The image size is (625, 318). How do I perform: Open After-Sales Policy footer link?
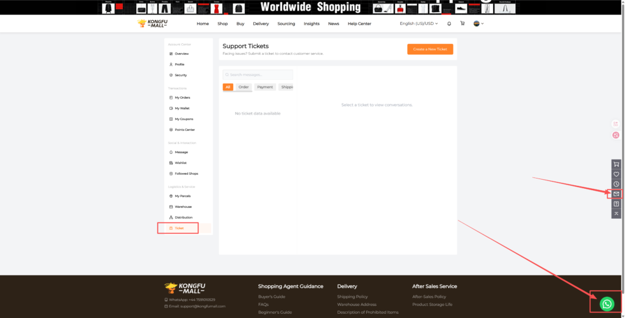click(x=429, y=297)
